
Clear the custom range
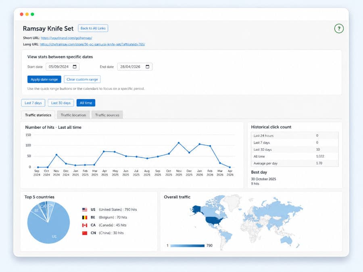[82, 79]
